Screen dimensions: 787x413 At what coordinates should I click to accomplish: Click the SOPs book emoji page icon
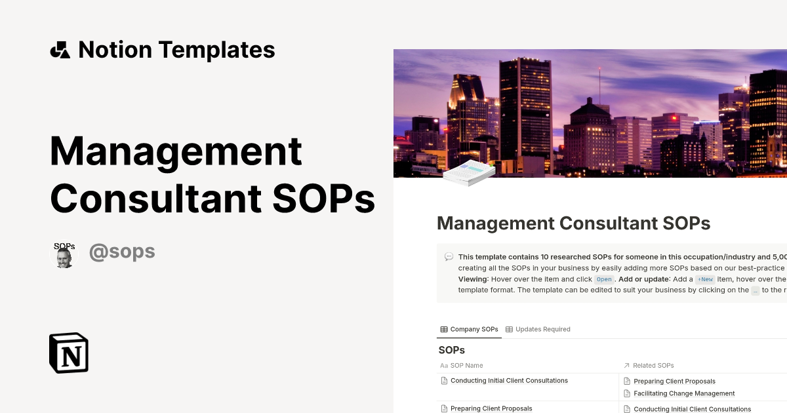tap(468, 172)
